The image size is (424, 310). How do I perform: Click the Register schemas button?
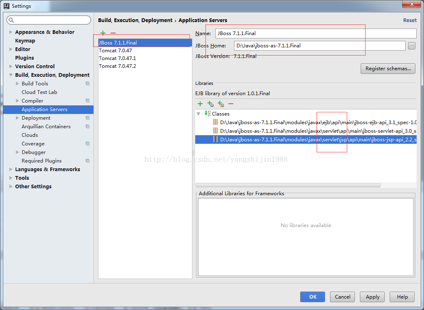click(x=388, y=68)
